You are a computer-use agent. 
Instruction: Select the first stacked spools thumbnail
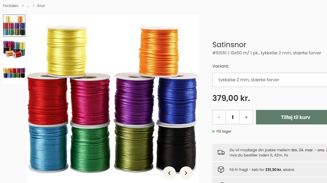click(14, 26)
